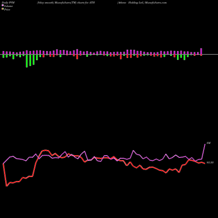Click the '83.33' price line end label
Screen dimensions: 218x218
(210, 163)
